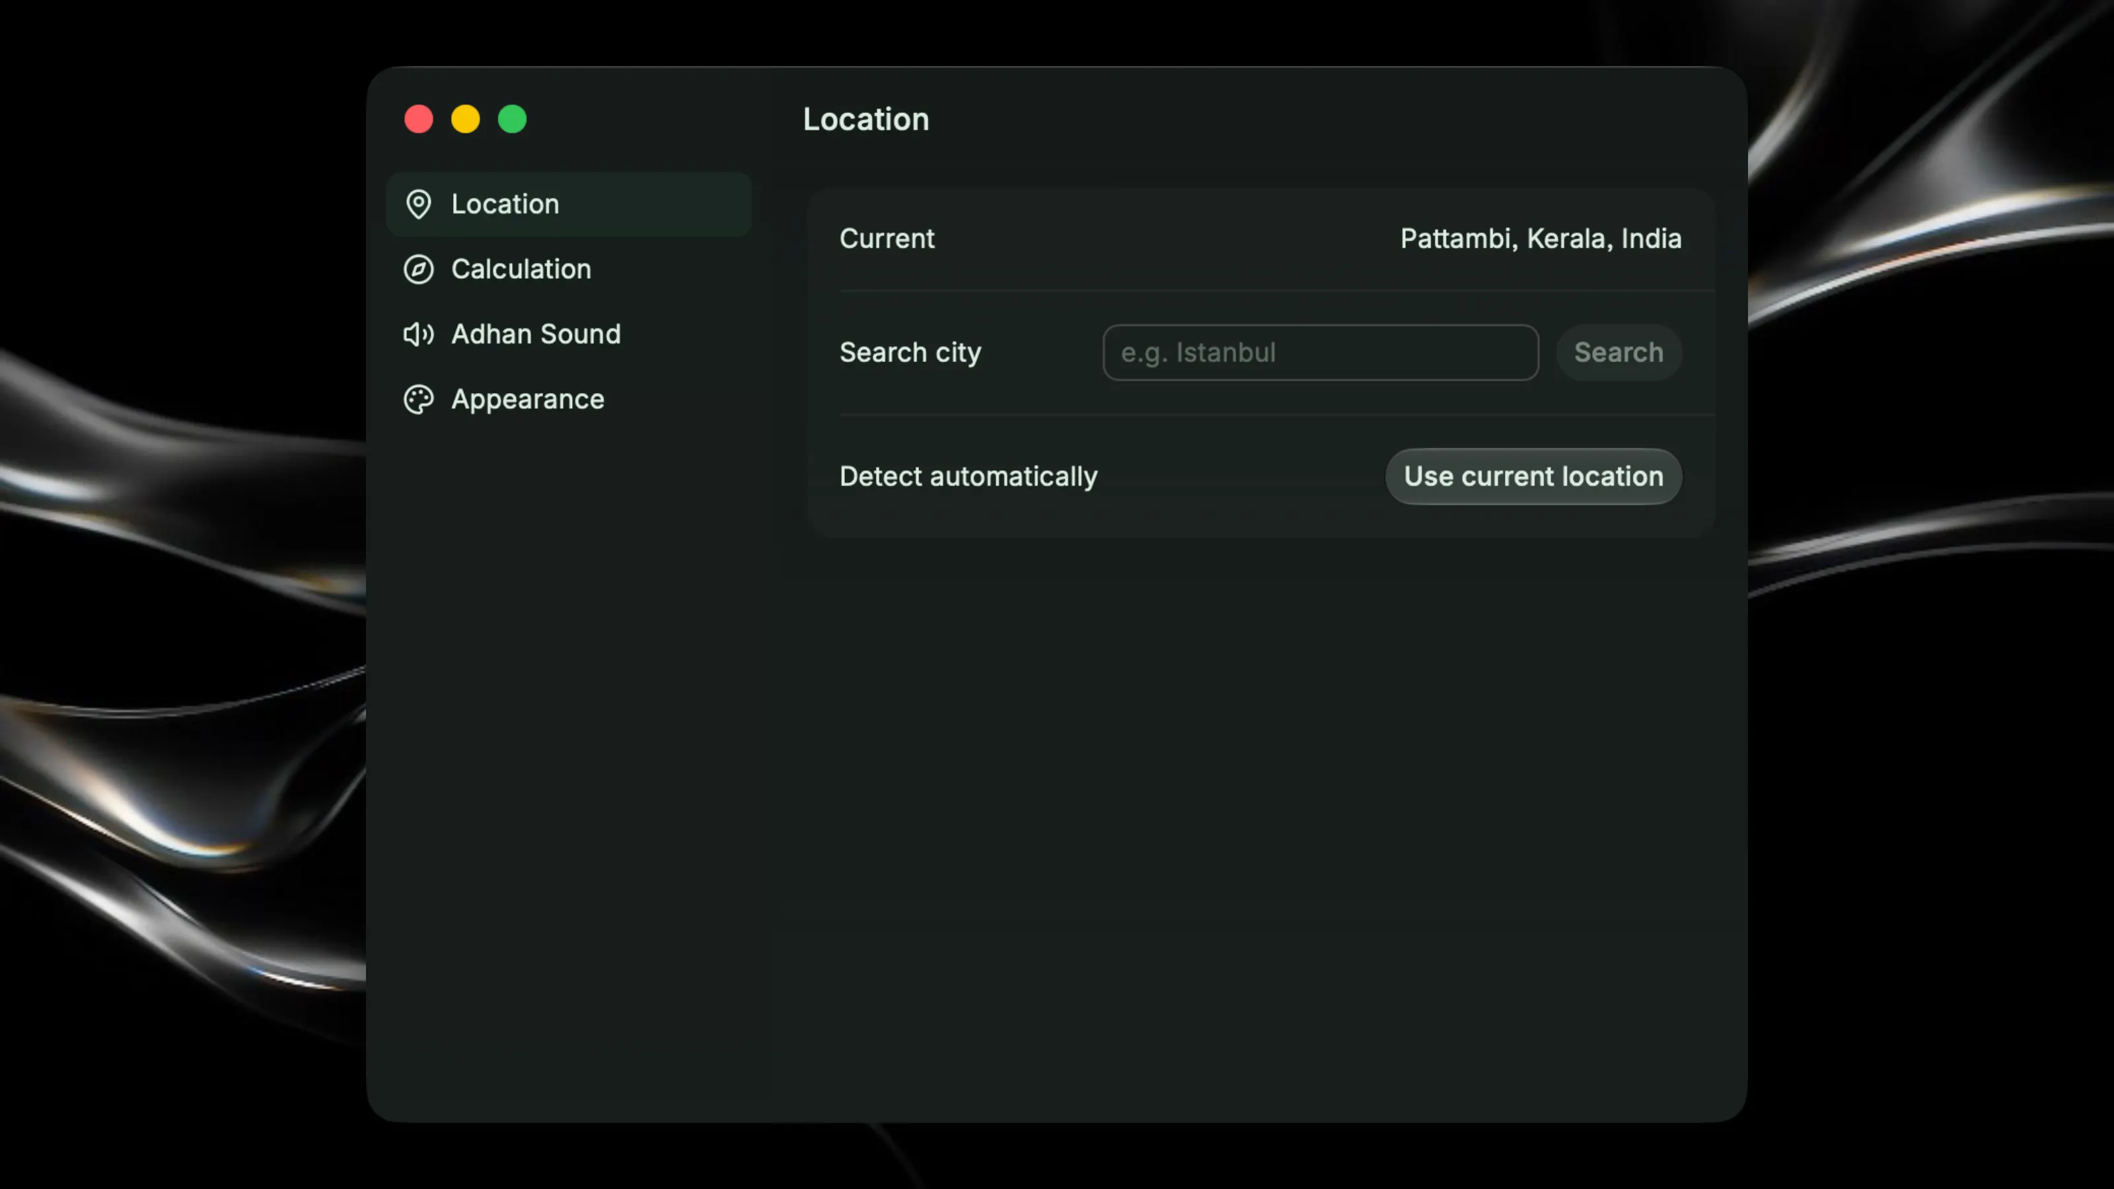Minimize the window with yellow button
Viewport: 2114px width, 1189px height.
tap(465, 120)
